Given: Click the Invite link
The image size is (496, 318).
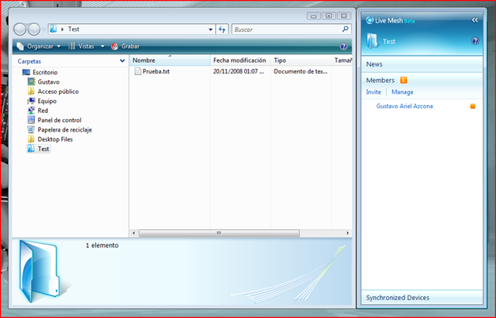Looking at the screenshot, I should click(x=374, y=92).
